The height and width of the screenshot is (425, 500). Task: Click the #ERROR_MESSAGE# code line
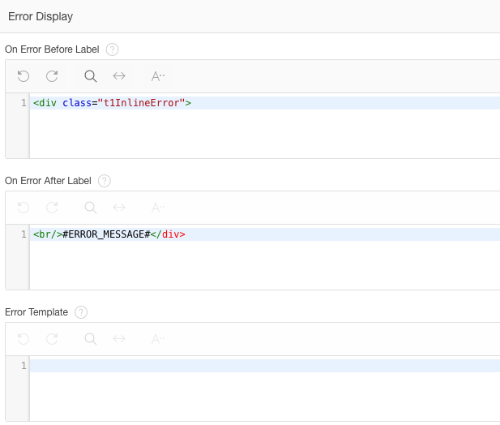click(x=265, y=234)
